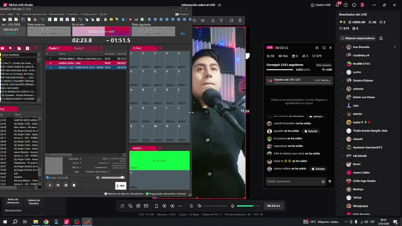This screenshot has width=402, height=226.
Task: Switch to the Playlist 1 tab
Action: [54, 48]
